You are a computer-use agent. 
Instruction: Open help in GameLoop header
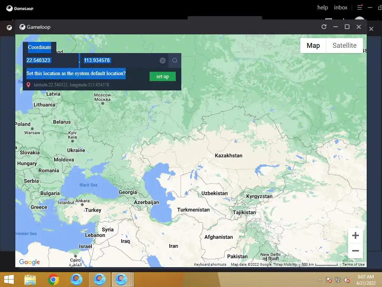point(323,7)
